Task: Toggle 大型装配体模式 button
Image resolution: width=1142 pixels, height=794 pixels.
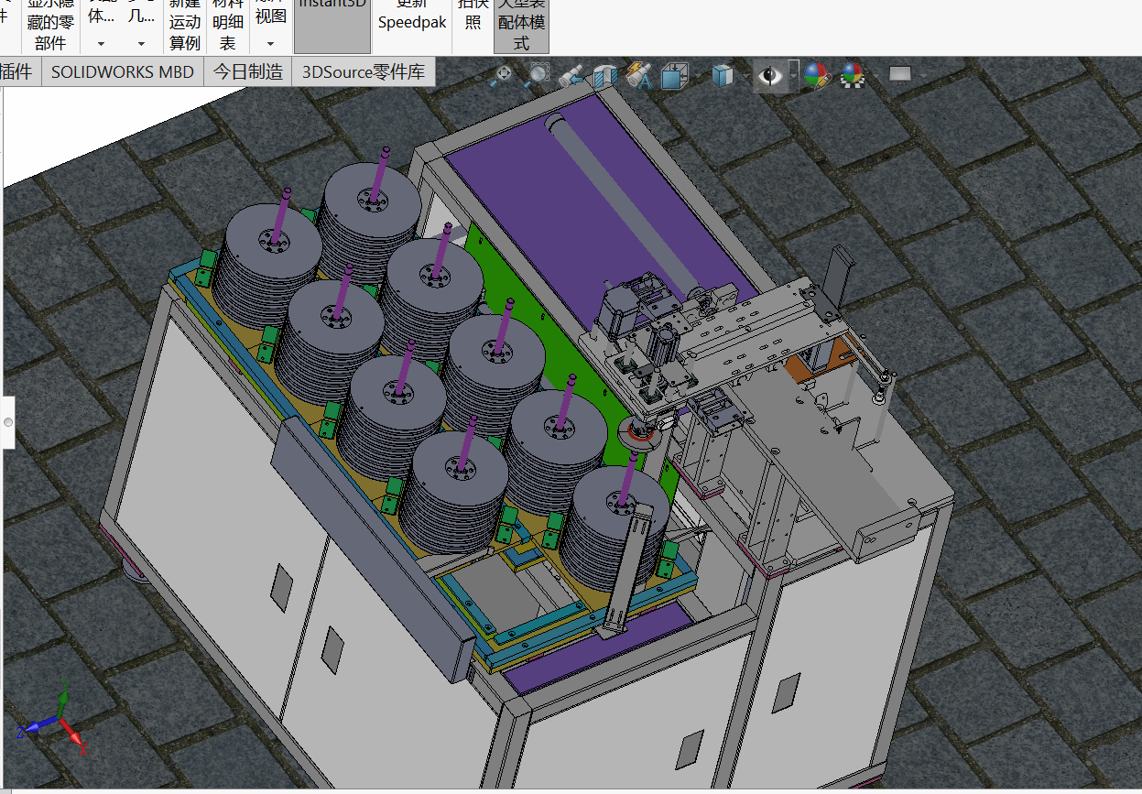Action: coord(521,26)
